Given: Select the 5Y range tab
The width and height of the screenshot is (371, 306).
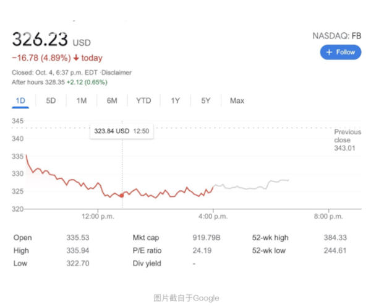Looking at the screenshot, I should pyautogui.click(x=206, y=101).
